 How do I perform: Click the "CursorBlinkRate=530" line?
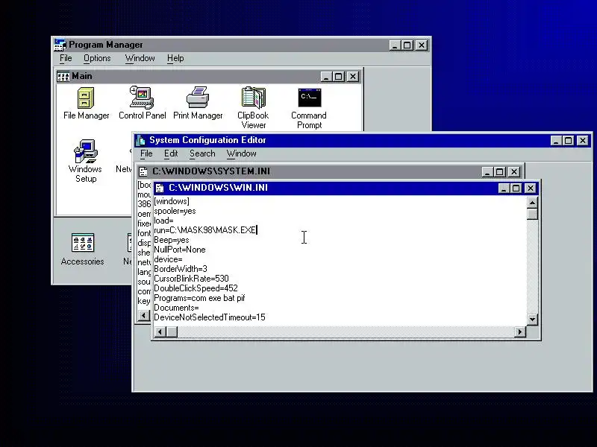(x=191, y=279)
